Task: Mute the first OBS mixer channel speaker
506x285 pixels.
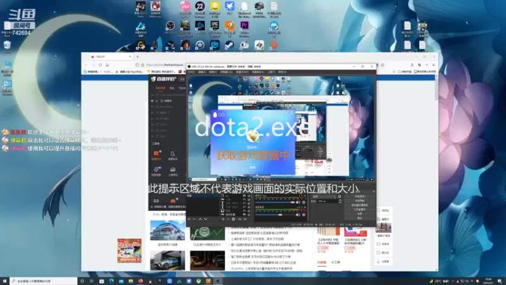Action: pyautogui.click(x=298, y=202)
